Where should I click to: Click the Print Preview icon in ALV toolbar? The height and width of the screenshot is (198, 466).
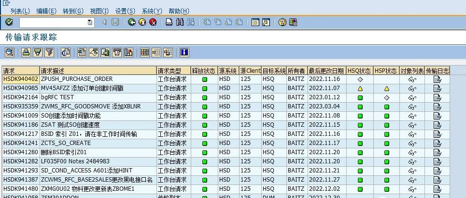66,53
